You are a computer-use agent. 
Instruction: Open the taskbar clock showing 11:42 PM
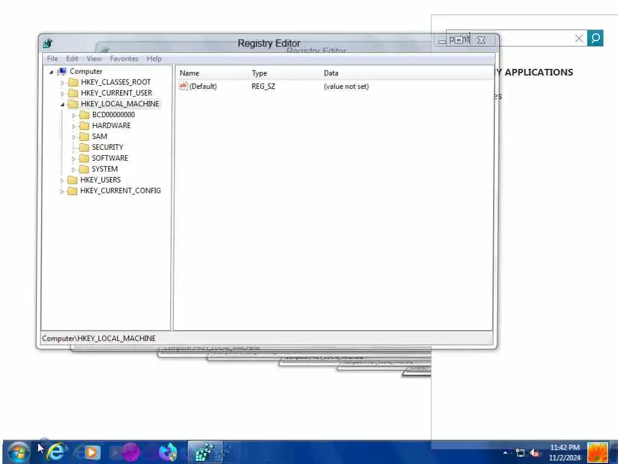(565, 453)
